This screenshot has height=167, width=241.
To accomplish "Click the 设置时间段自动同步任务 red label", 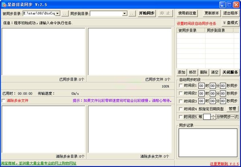I will click(x=196, y=24).
